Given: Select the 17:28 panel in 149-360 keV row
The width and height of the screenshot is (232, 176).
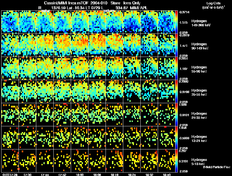Looking at the screenshot, I should pyautogui.click(x=10, y=22).
